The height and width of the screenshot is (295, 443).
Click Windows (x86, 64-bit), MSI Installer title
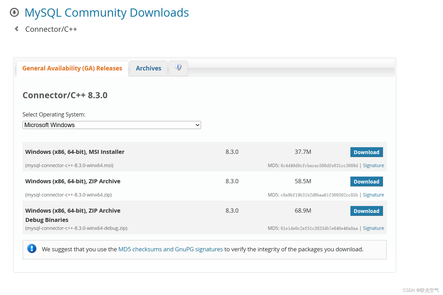[x=75, y=152]
